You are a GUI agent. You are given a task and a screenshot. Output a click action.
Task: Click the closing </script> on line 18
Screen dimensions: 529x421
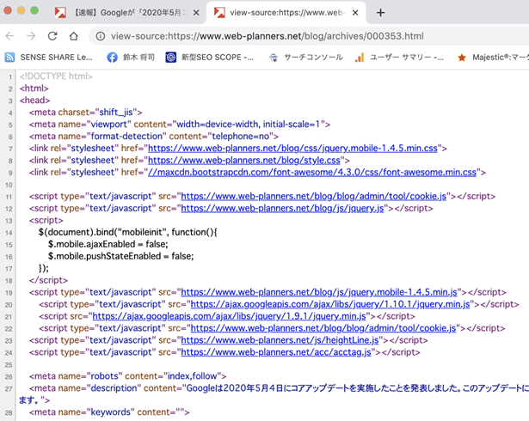48,280
